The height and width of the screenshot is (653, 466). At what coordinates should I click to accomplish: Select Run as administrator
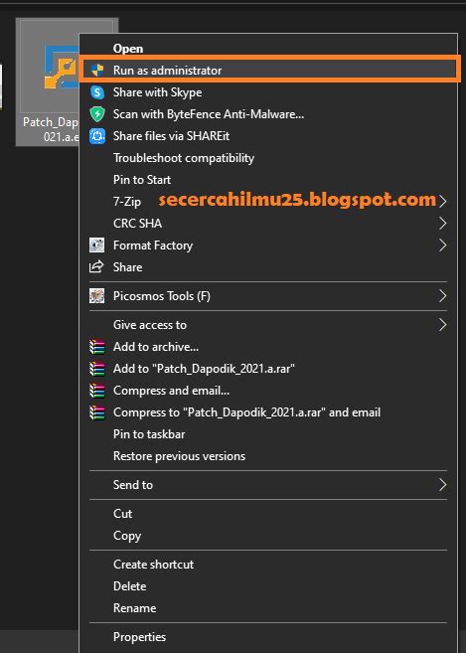(269, 71)
